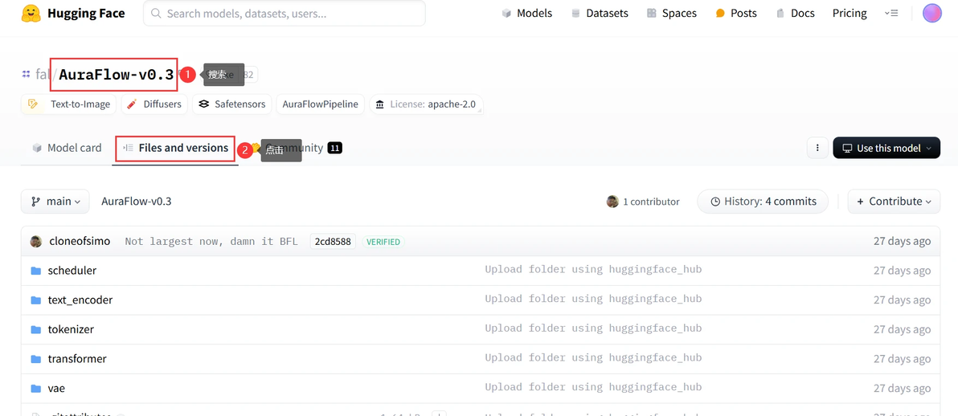The height and width of the screenshot is (416, 958).
Task: Expand the main branch dropdown
Action: [x=55, y=202]
